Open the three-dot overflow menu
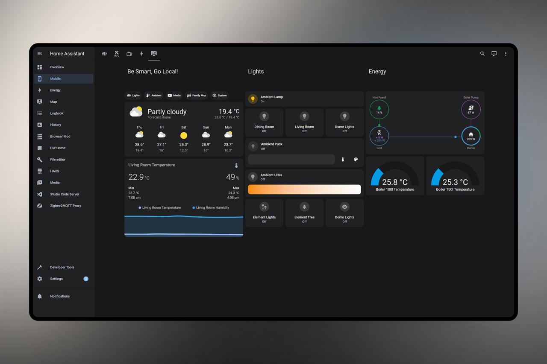Screen dimensions: 547x364 (x=506, y=54)
